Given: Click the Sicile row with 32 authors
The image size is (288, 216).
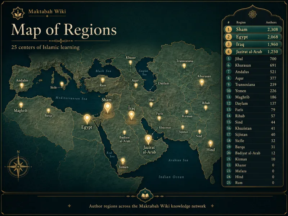Looking at the screenshot, I should [x=253, y=141].
